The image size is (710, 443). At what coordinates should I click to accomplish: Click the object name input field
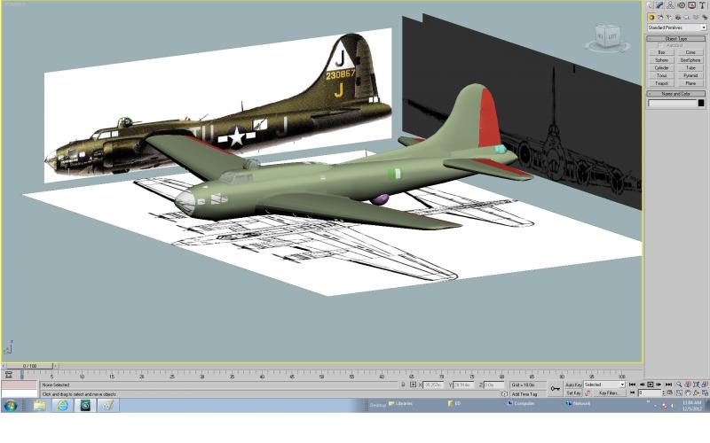click(x=673, y=103)
